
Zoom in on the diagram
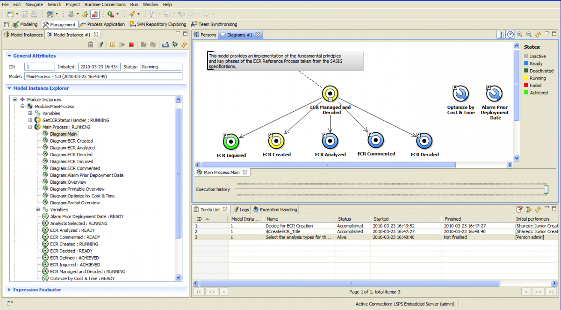tap(520, 35)
